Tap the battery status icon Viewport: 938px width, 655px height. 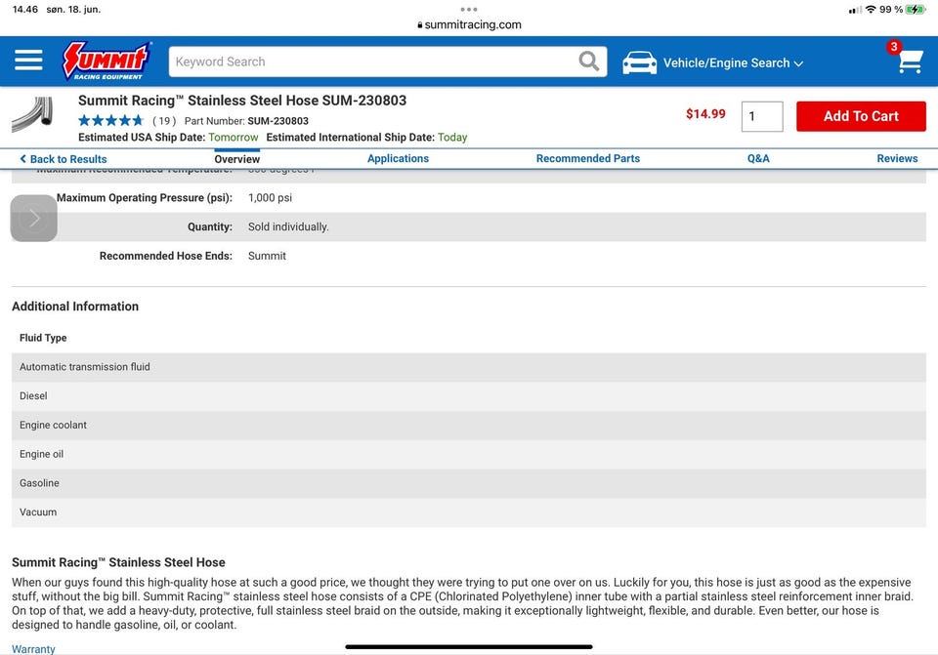pos(916,10)
